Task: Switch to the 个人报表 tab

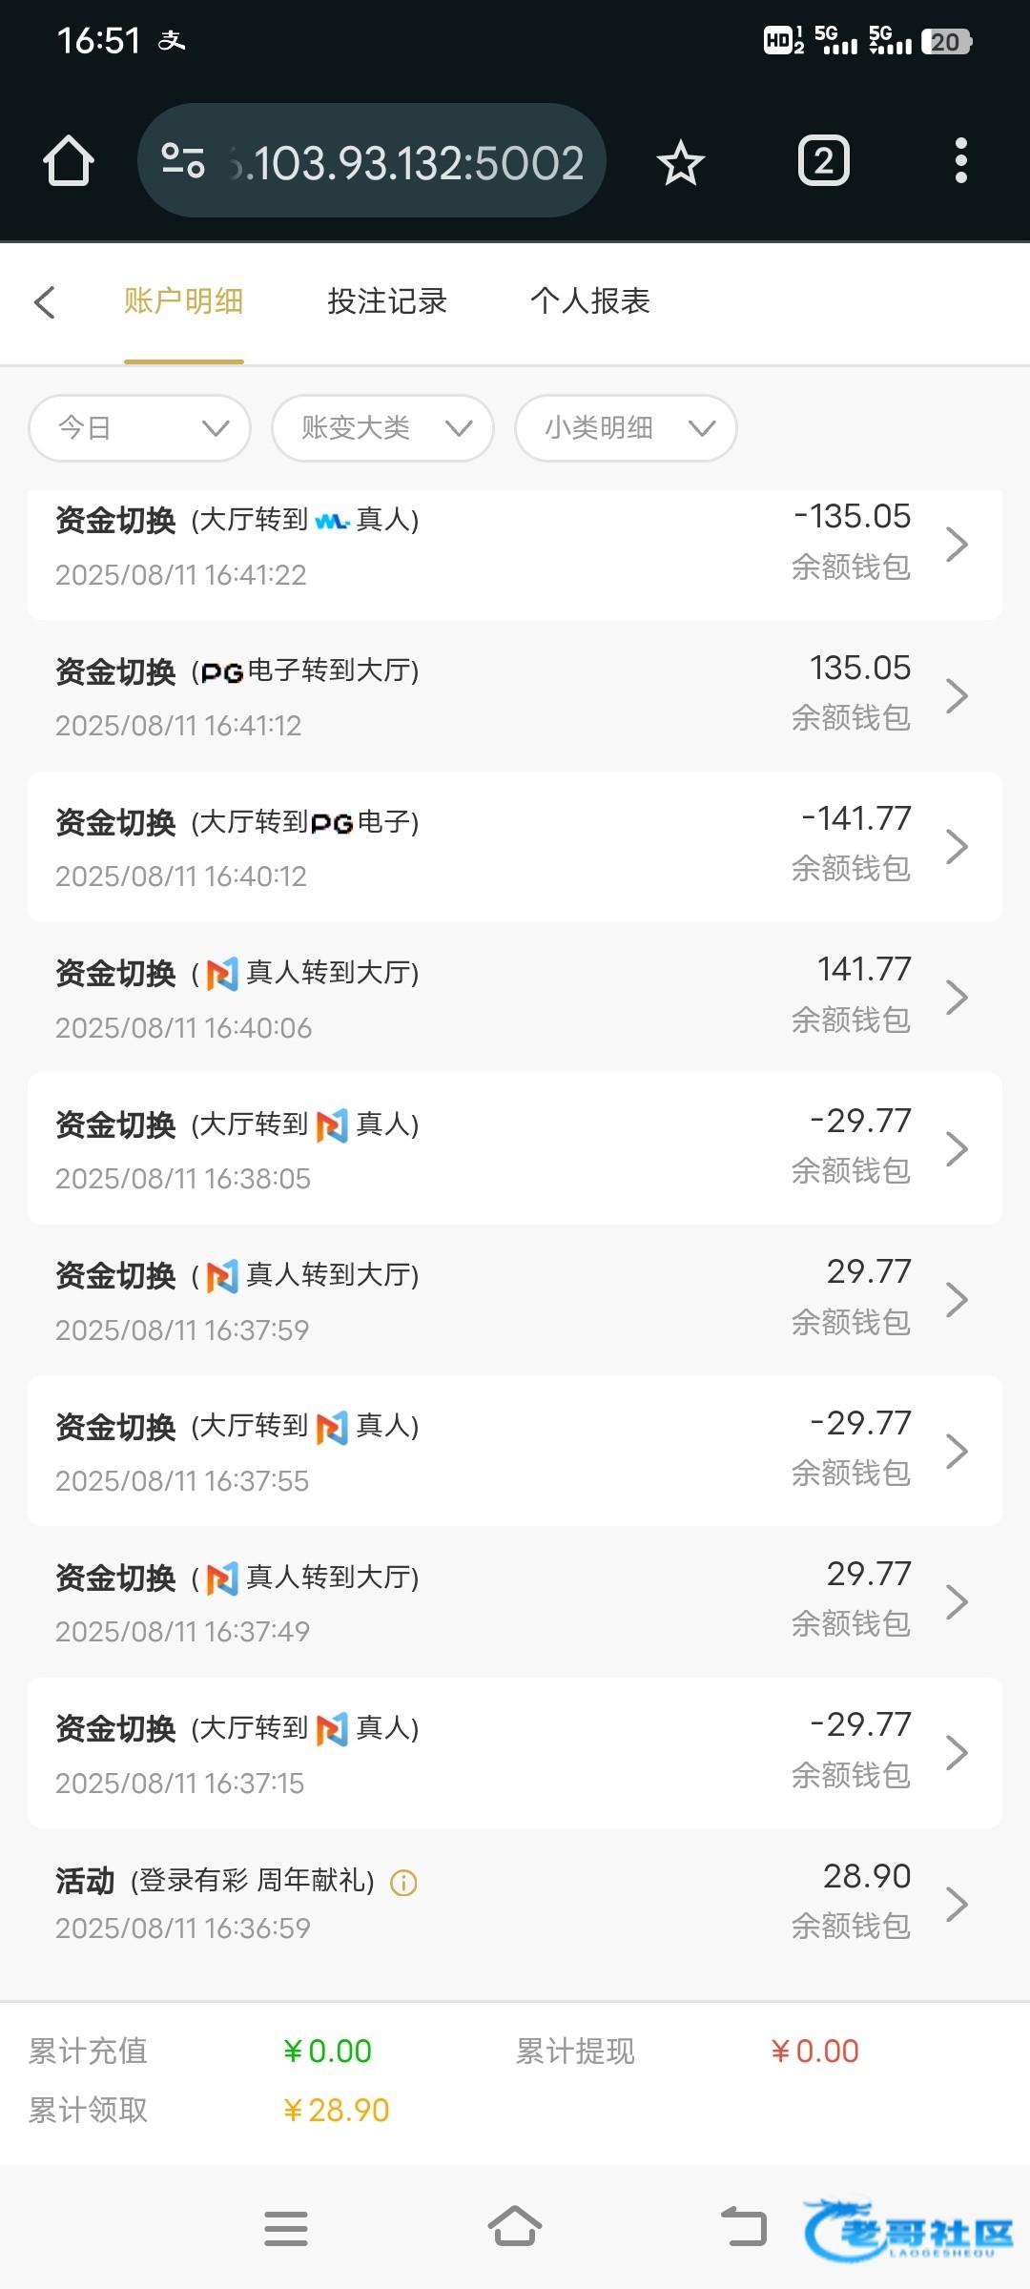Action: tap(590, 301)
